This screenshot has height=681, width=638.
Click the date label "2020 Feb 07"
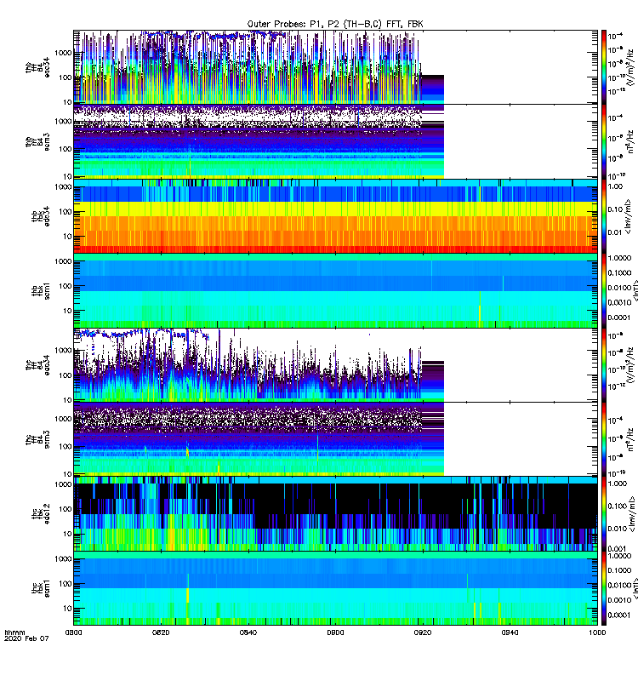coord(26,638)
